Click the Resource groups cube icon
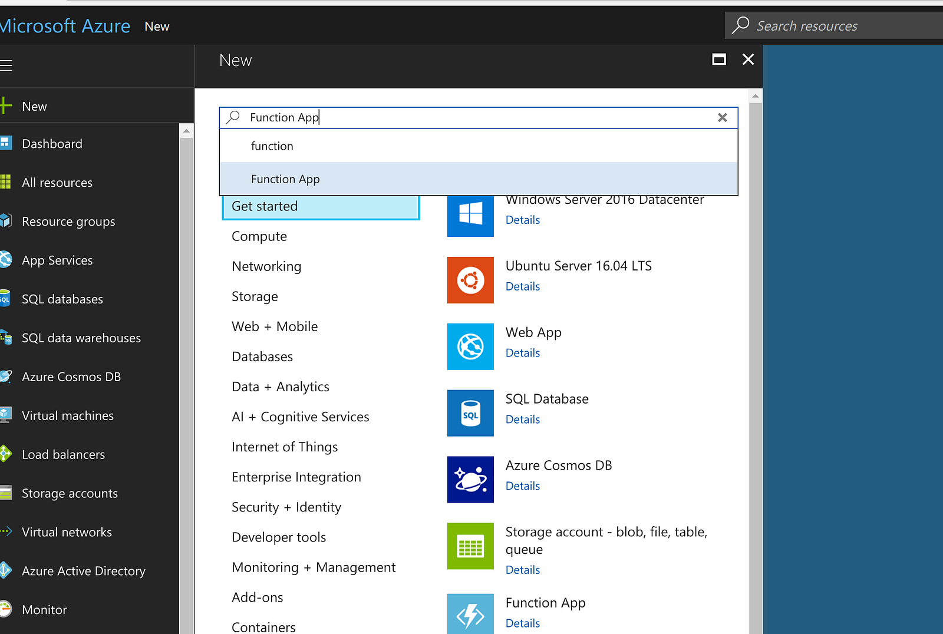The image size is (943, 634). (6, 221)
